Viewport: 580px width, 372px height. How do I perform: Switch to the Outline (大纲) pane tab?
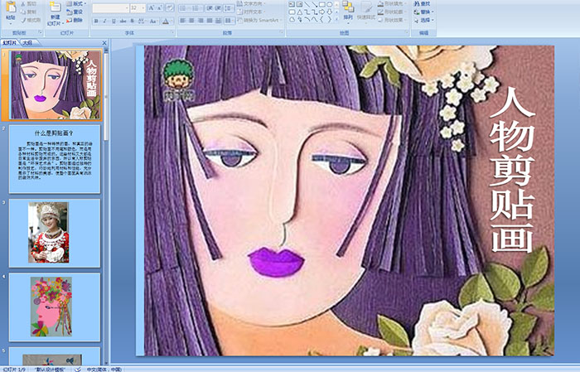(x=27, y=43)
